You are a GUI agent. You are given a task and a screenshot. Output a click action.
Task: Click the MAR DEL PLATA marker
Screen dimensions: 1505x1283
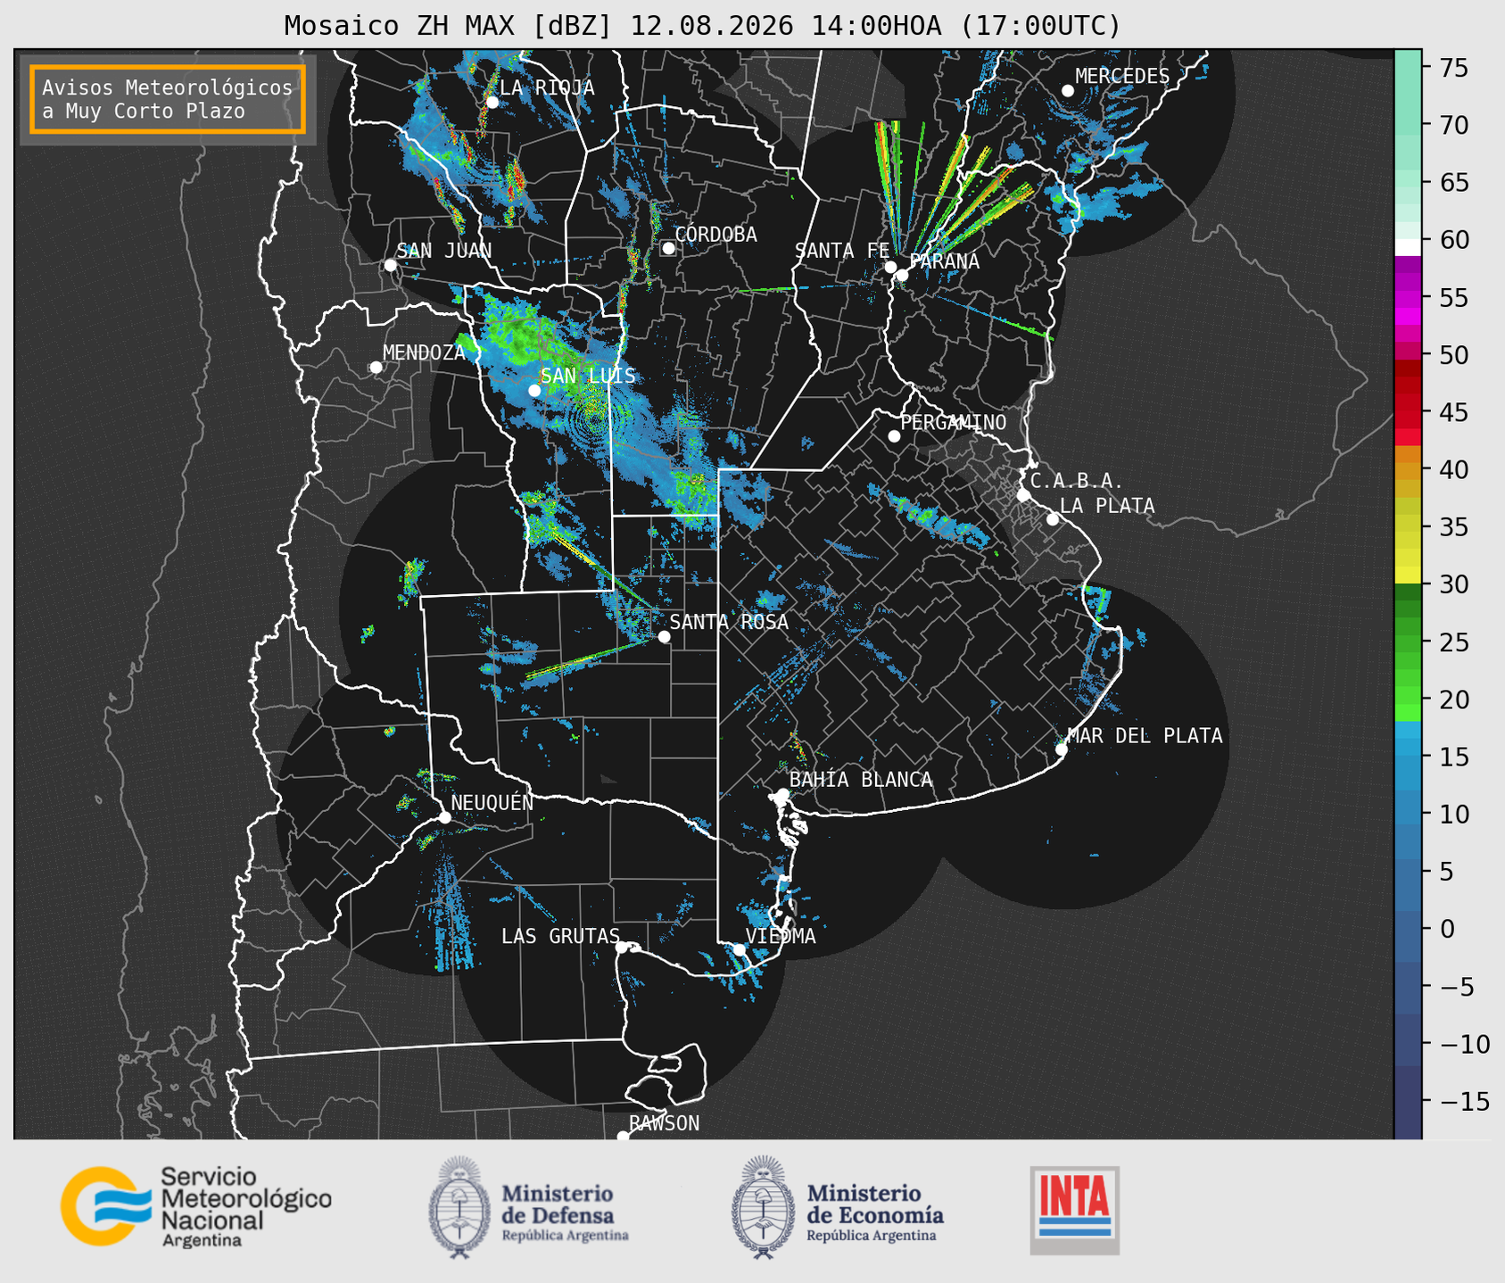(x=1062, y=749)
